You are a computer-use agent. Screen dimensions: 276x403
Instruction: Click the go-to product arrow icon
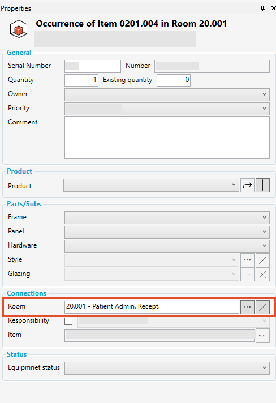click(x=247, y=185)
